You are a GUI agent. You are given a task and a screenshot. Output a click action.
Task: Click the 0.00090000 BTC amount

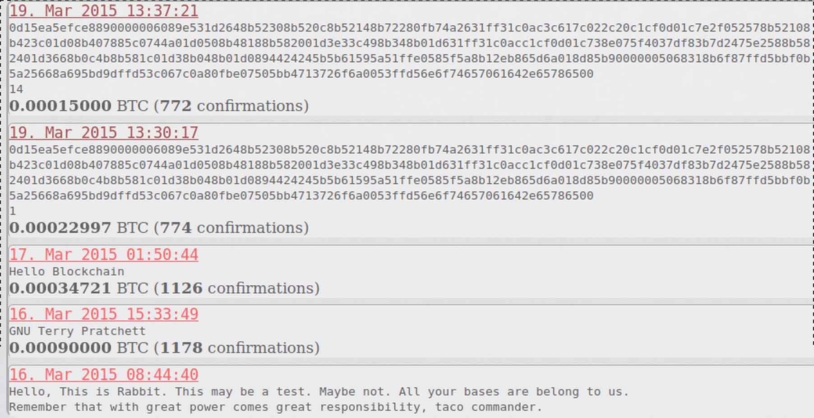(x=79, y=348)
